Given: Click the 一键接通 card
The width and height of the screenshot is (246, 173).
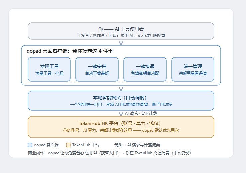Looking at the screenshot, I should pyautogui.click(x=145, y=69).
